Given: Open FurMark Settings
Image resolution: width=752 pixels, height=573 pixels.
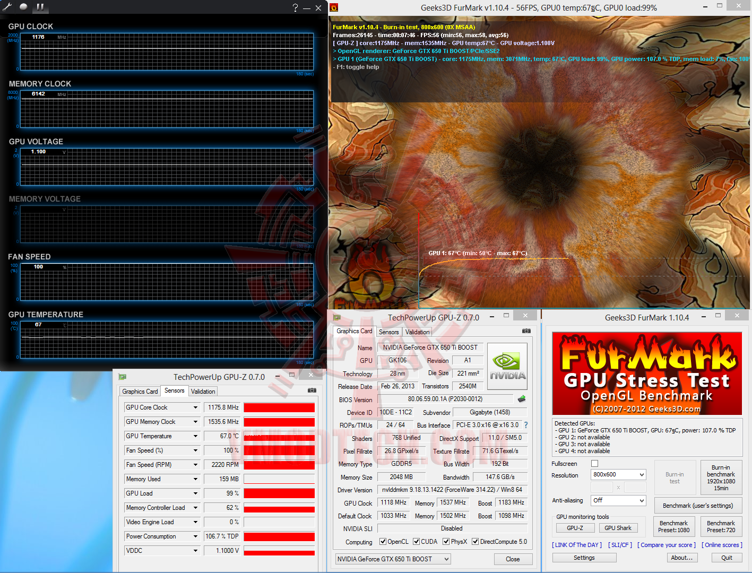Looking at the screenshot, I should 584,558.
